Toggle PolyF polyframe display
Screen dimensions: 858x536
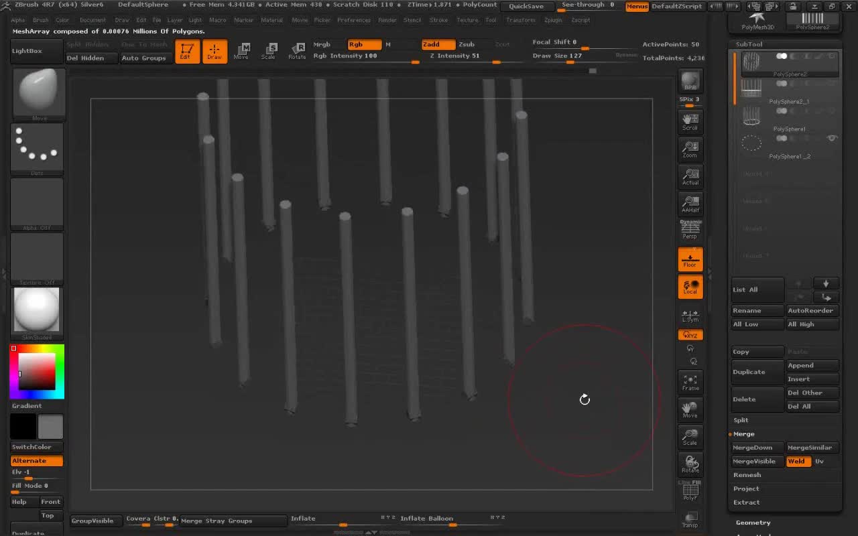point(690,492)
